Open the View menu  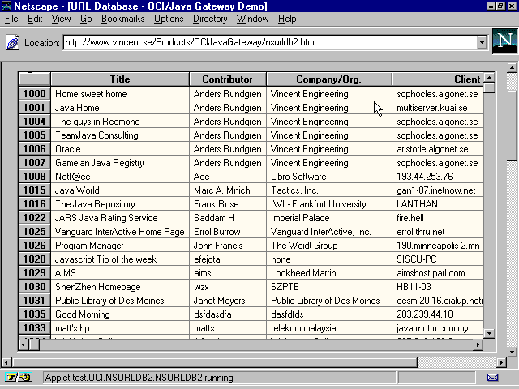[62, 19]
